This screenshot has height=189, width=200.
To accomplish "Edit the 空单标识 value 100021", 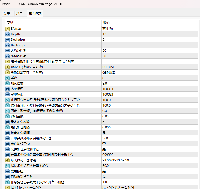I will 150,95.
